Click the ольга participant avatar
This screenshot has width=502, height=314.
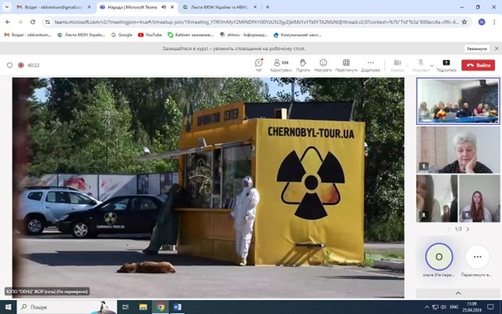[439, 257]
